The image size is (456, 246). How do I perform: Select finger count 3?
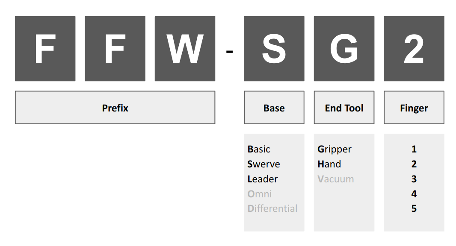pyautogui.click(x=414, y=179)
